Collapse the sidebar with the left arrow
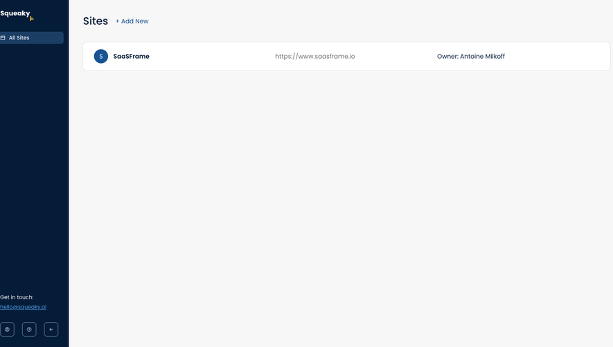The width and height of the screenshot is (613, 347). coord(51,330)
